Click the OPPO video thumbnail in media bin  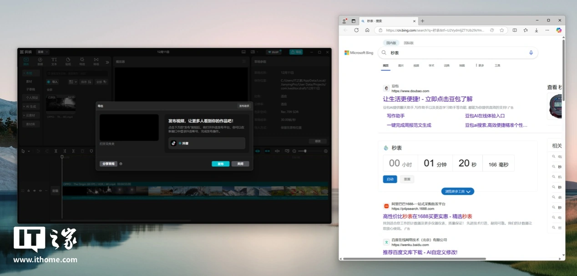[61, 104]
